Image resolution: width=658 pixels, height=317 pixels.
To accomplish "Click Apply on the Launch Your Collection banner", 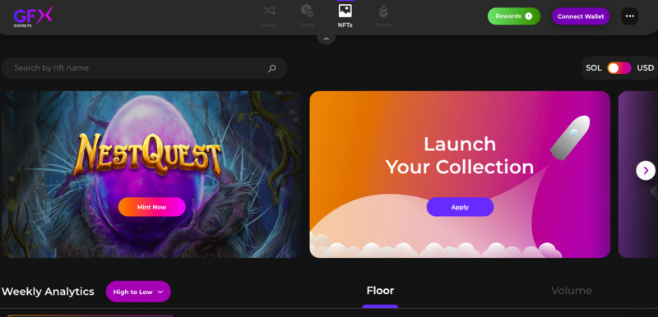I will (460, 207).
